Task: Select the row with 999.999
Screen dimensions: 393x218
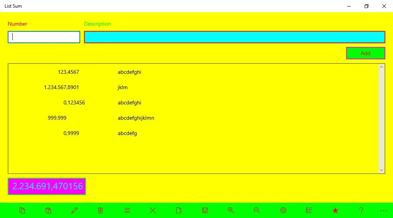Action: click(x=193, y=118)
